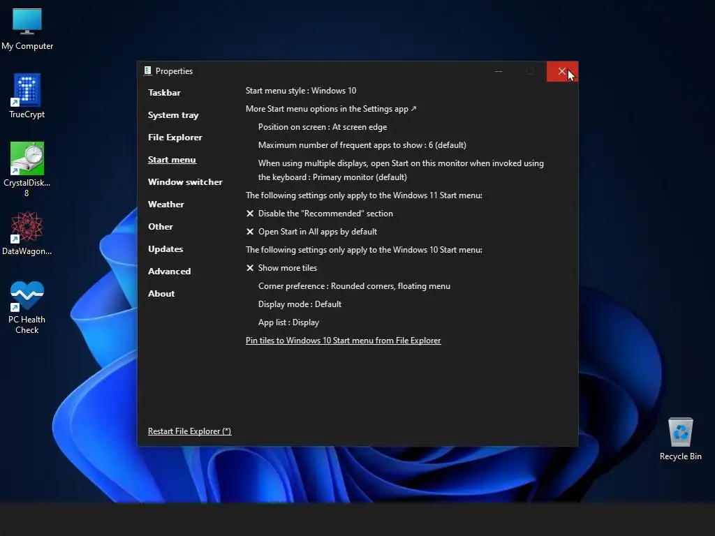Select the Start menu section
Screen dimensions: 715x536
point(172,160)
